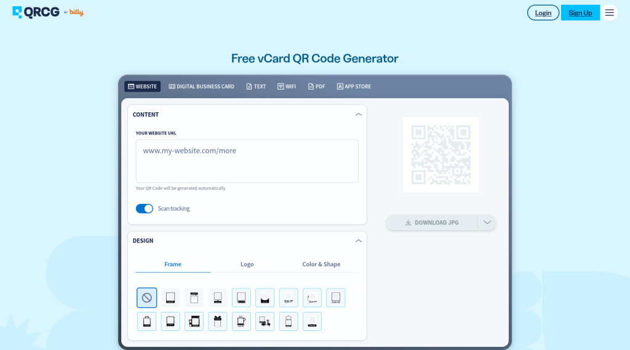Screen dimensions: 630x350
Task: Collapse the Design section
Action: pyautogui.click(x=359, y=241)
